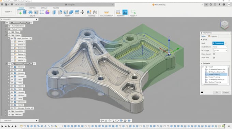
Task: Click the notification bell icon
Action: [x=219, y=4]
